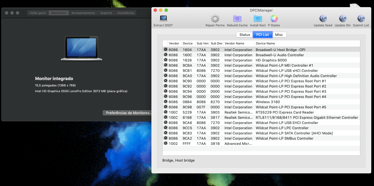Image resolution: width=374 pixels, height=186 pixels.
Task: Switch to the Misc tab
Action: (279, 35)
